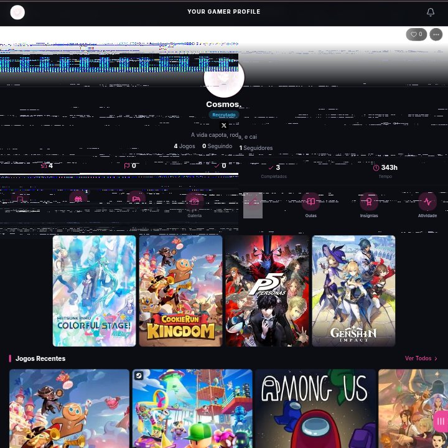
Task: Open the Genshin Impact game cover
Action: [353, 291]
